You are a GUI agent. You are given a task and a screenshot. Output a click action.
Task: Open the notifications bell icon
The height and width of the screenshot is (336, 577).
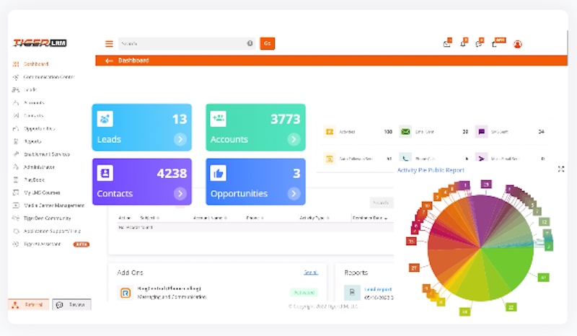463,44
